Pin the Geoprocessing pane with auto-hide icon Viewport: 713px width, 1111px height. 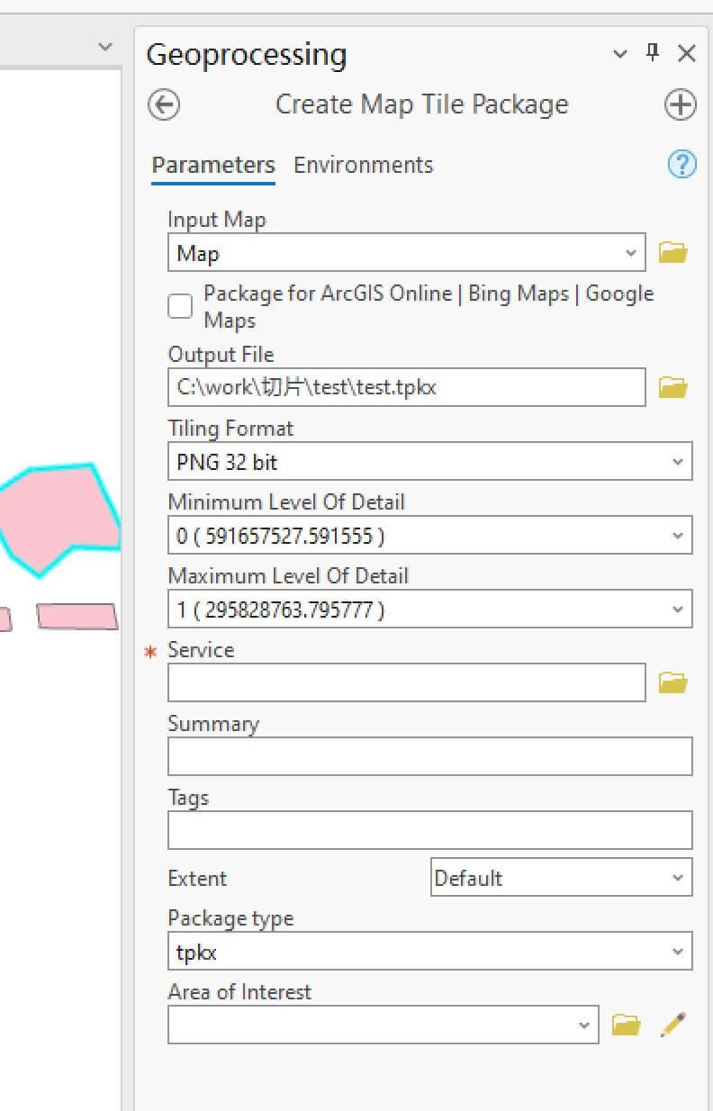click(653, 53)
